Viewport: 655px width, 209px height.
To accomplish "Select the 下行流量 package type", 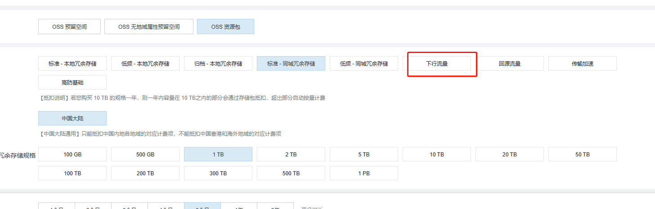I will click(437, 63).
